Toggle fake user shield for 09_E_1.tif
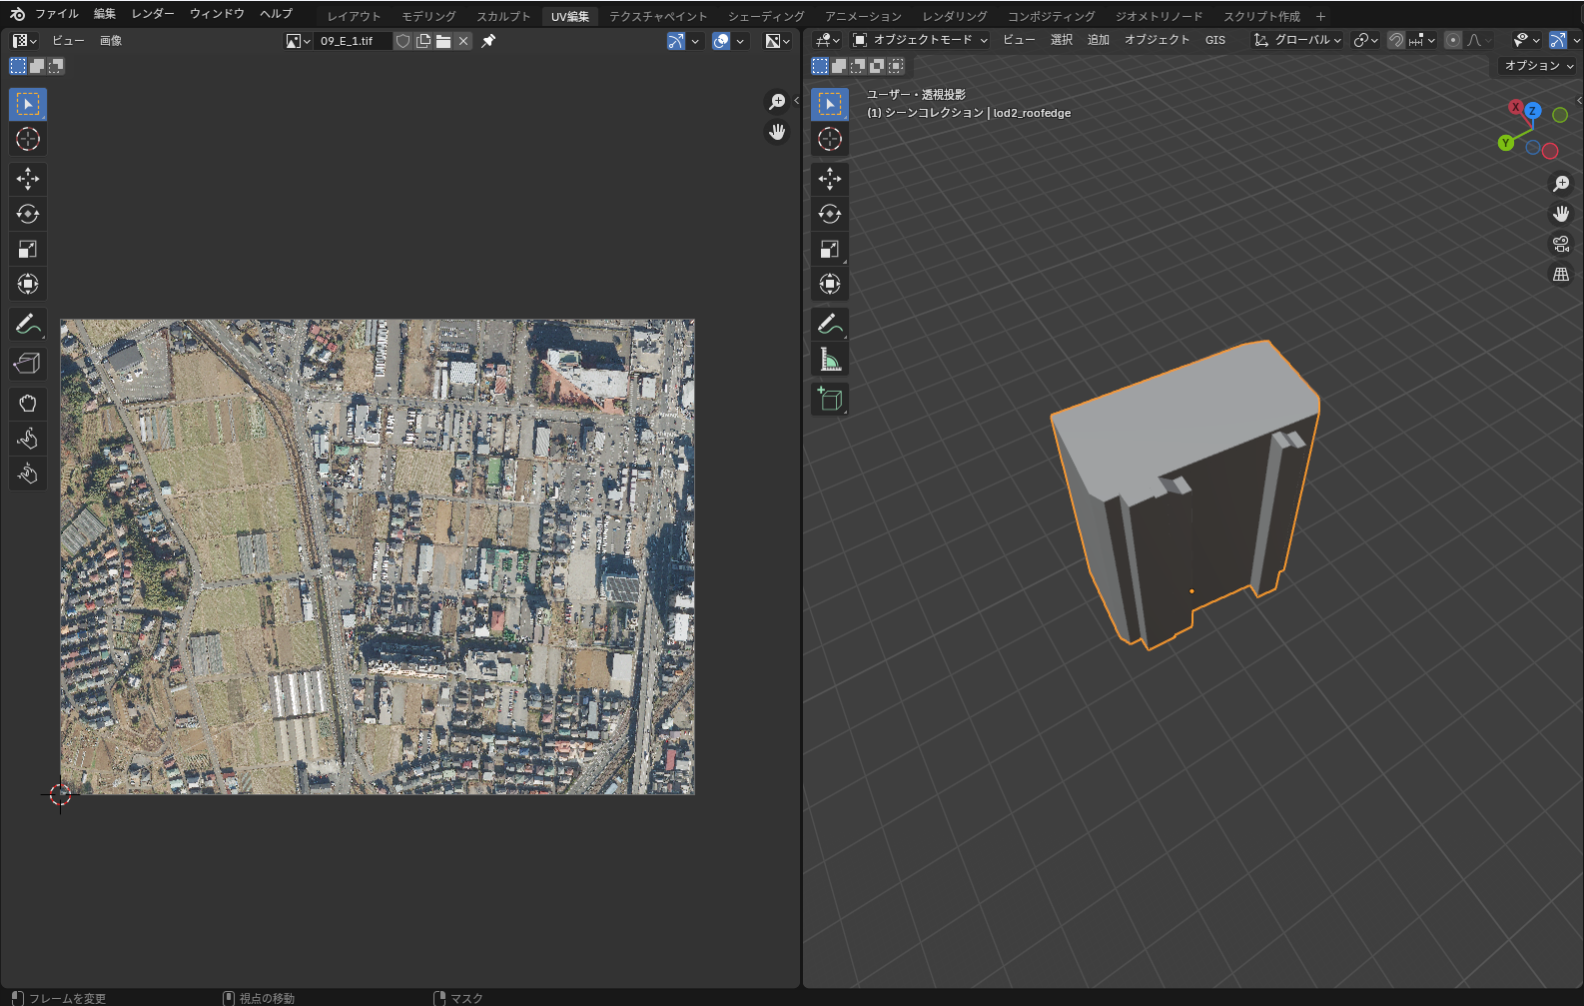 (403, 41)
